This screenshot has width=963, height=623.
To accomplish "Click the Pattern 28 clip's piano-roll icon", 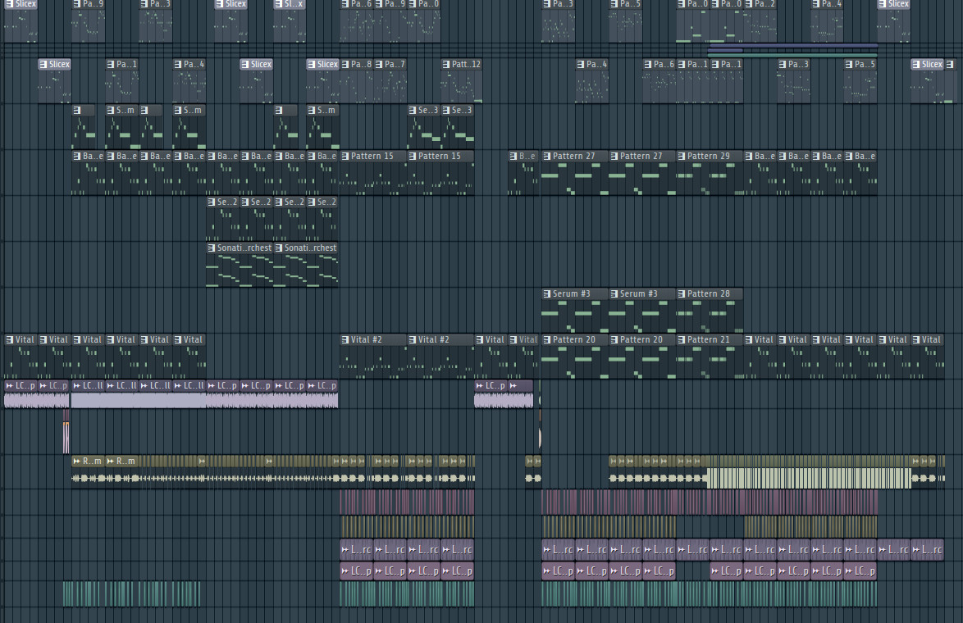I will (x=682, y=293).
